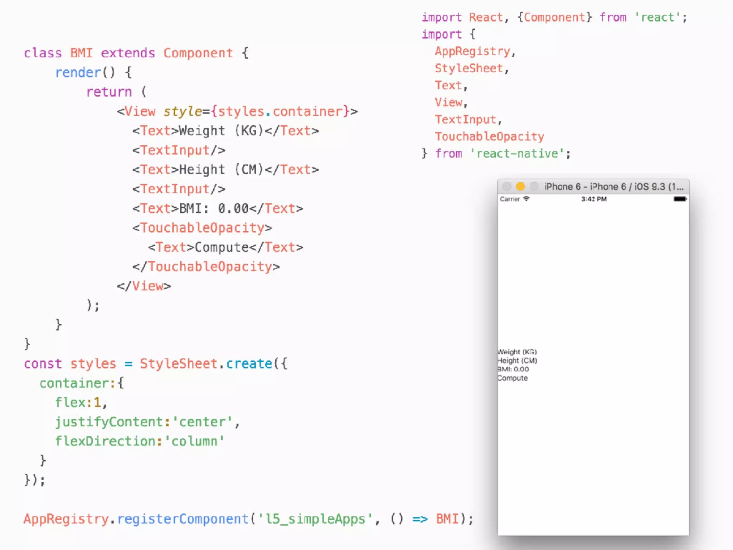Click the yellow minimize button of simulator
Image resolution: width=733 pixels, height=550 pixels.
(520, 187)
